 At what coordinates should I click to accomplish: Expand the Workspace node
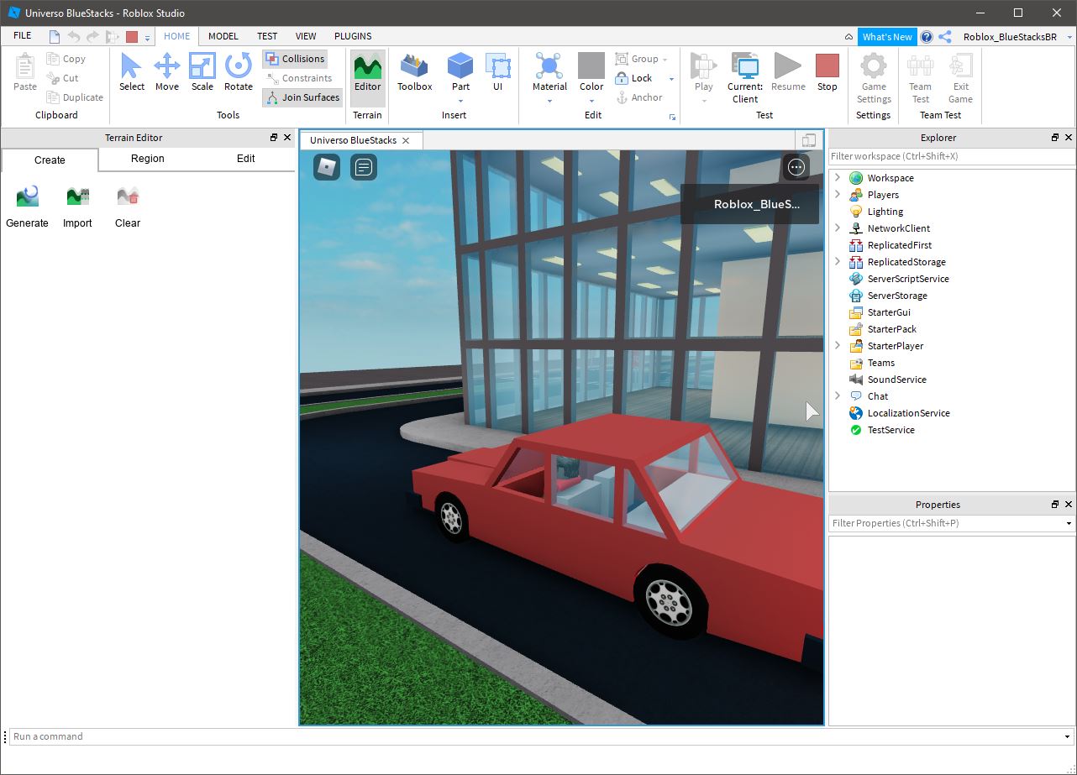tap(837, 177)
